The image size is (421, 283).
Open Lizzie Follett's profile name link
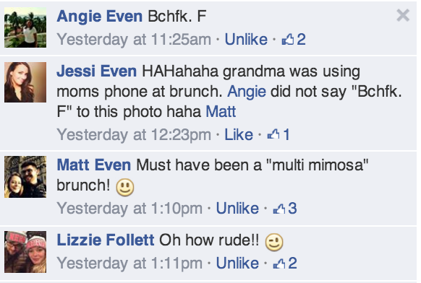pos(106,240)
